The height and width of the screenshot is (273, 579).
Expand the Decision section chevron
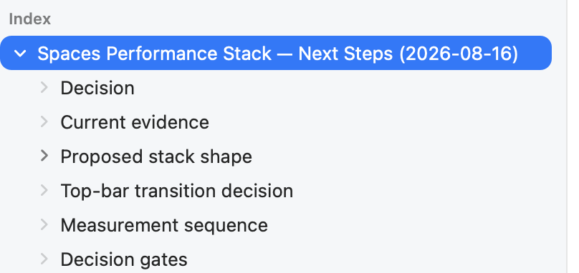pyautogui.click(x=44, y=88)
